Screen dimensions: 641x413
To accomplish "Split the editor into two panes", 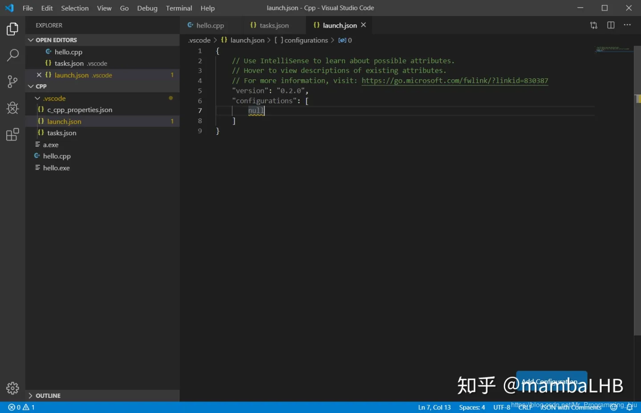I will pos(610,25).
